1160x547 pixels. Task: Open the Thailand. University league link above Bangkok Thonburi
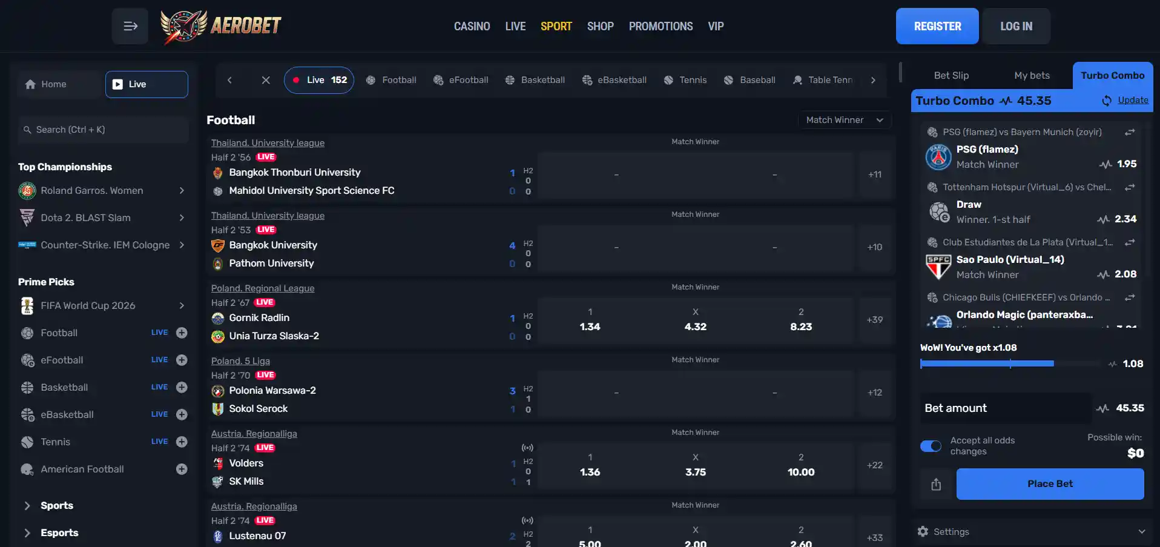click(268, 143)
